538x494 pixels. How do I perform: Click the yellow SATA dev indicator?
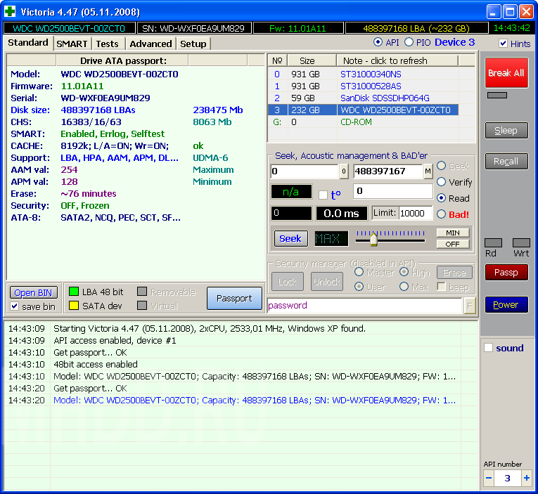coord(74,306)
